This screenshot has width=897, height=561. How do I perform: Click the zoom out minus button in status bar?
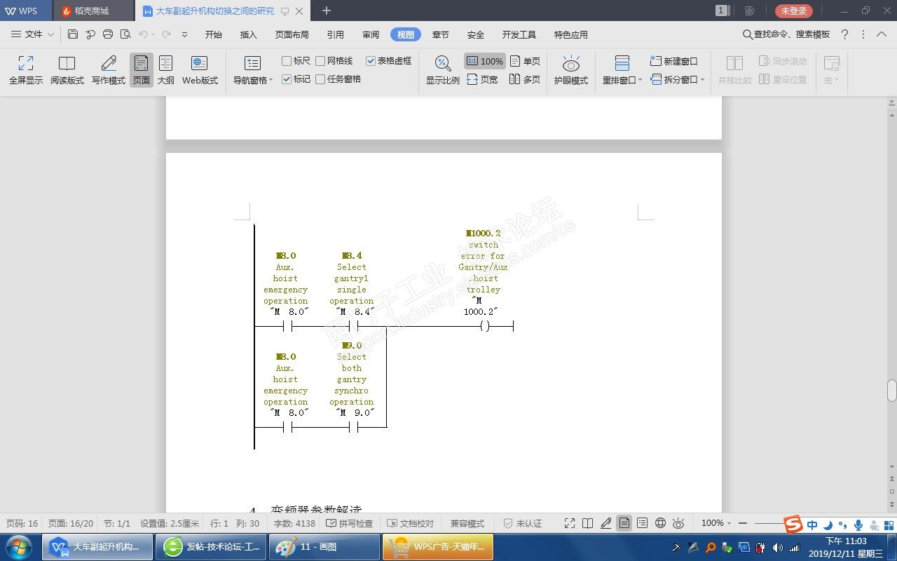[743, 523]
